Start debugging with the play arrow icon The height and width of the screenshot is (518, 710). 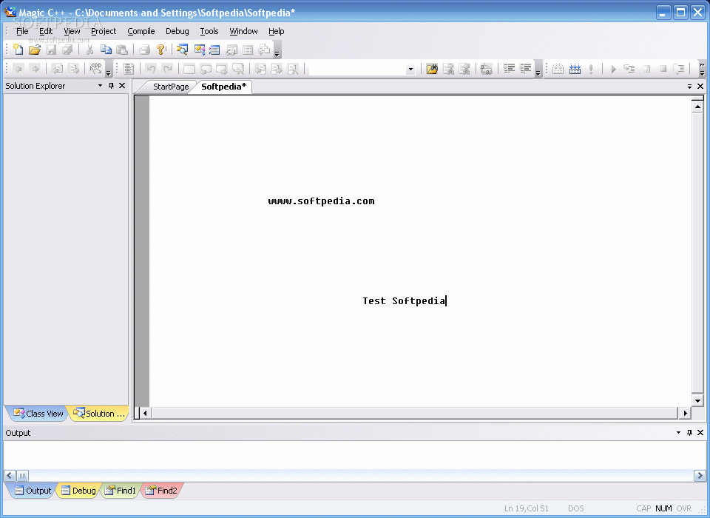(x=614, y=69)
